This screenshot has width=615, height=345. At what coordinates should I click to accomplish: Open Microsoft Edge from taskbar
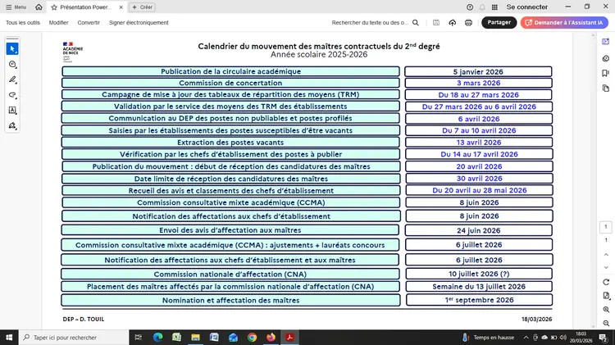(157, 337)
